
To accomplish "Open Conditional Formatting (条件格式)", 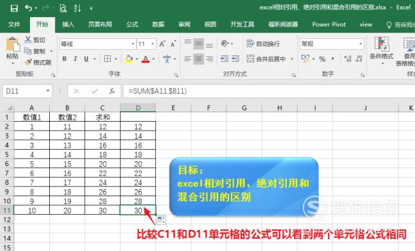I will 381,51.
